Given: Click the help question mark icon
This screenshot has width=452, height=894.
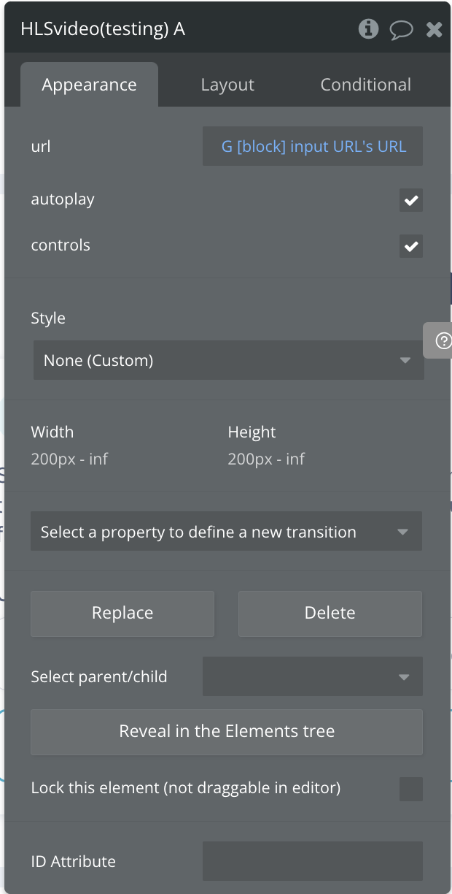Looking at the screenshot, I should coord(443,341).
